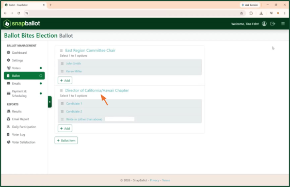Open the hamburger menu in header

point(283,24)
